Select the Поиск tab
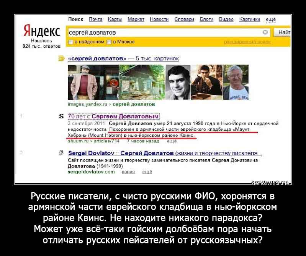Viewport: 306px width, 256px height. click(x=76, y=19)
